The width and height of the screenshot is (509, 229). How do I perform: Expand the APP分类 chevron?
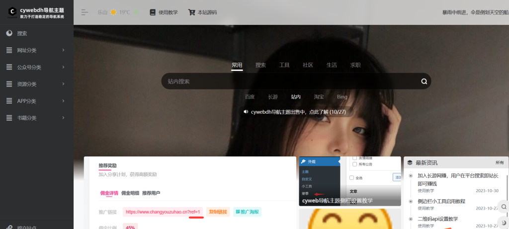[63, 100]
